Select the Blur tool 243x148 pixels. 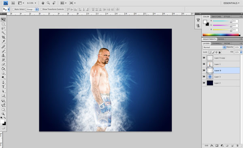[3, 73]
